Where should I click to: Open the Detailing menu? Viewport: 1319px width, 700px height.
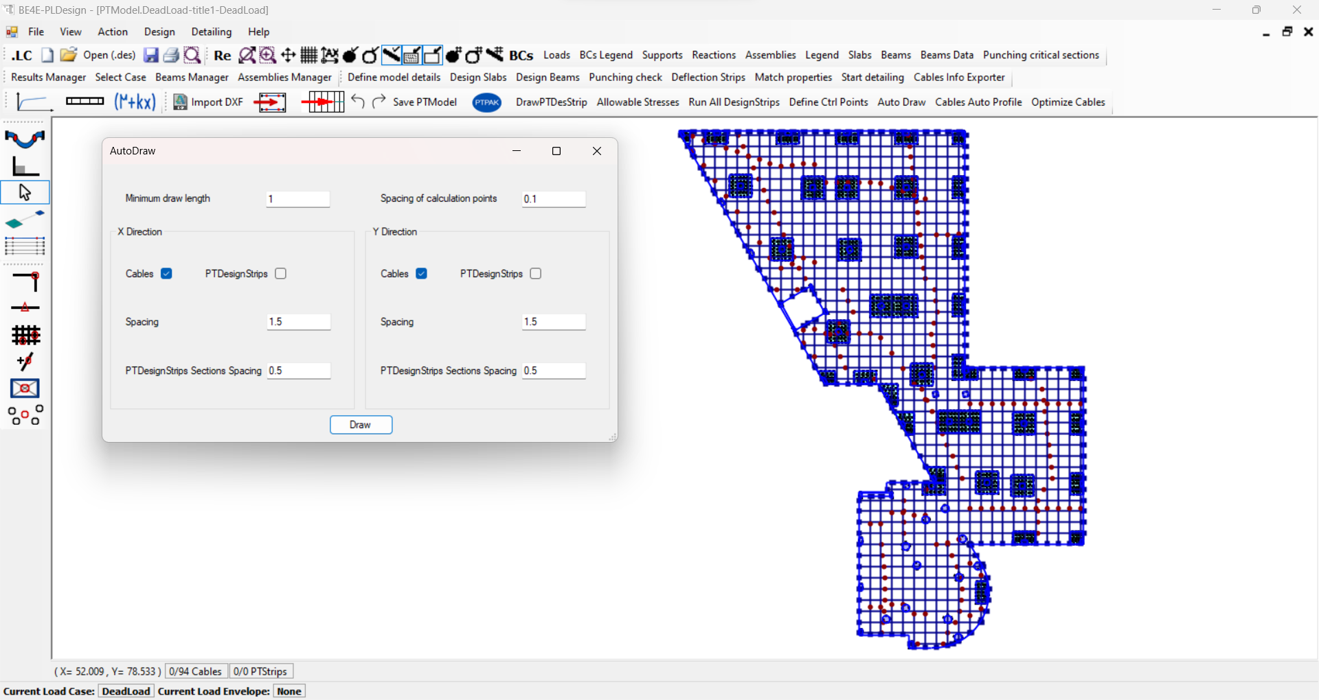pyautogui.click(x=212, y=32)
